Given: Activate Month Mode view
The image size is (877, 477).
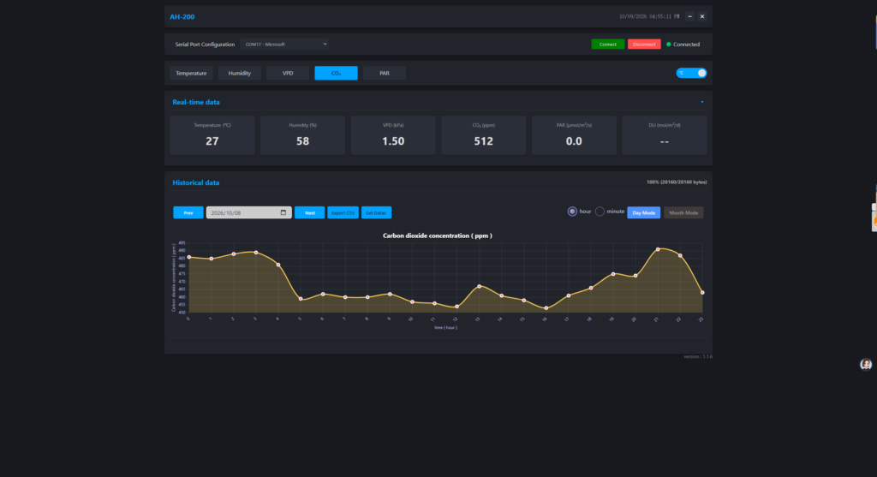Looking at the screenshot, I should [x=683, y=212].
